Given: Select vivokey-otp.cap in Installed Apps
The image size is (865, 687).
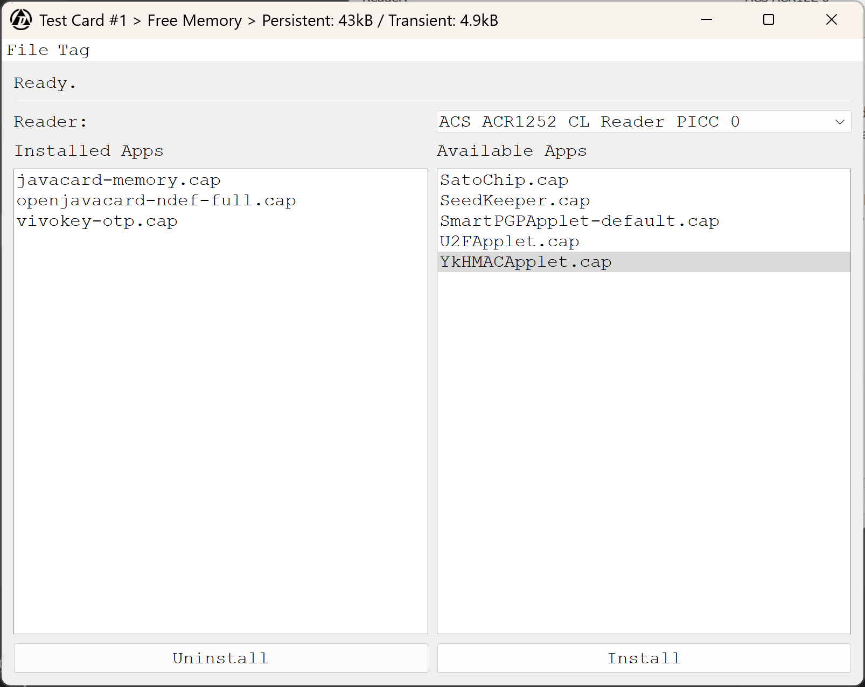Looking at the screenshot, I should (x=221, y=221).
